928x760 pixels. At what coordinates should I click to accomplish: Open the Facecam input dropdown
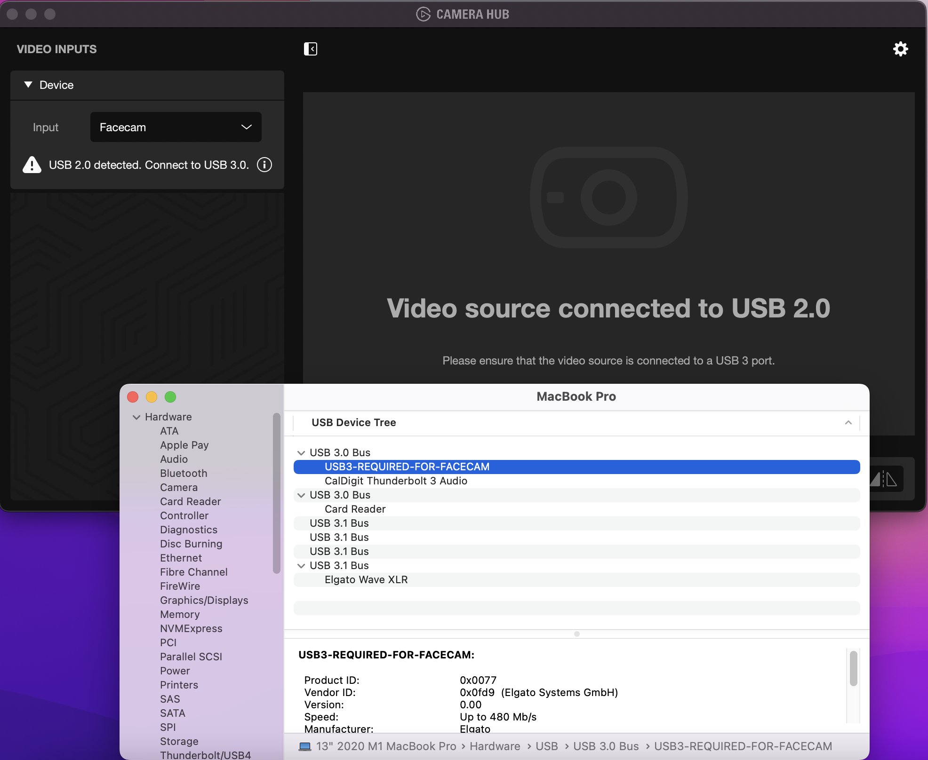pos(176,127)
